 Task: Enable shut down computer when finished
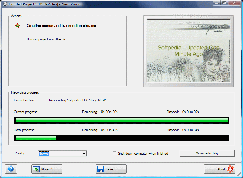pyautogui.click(x=114, y=153)
